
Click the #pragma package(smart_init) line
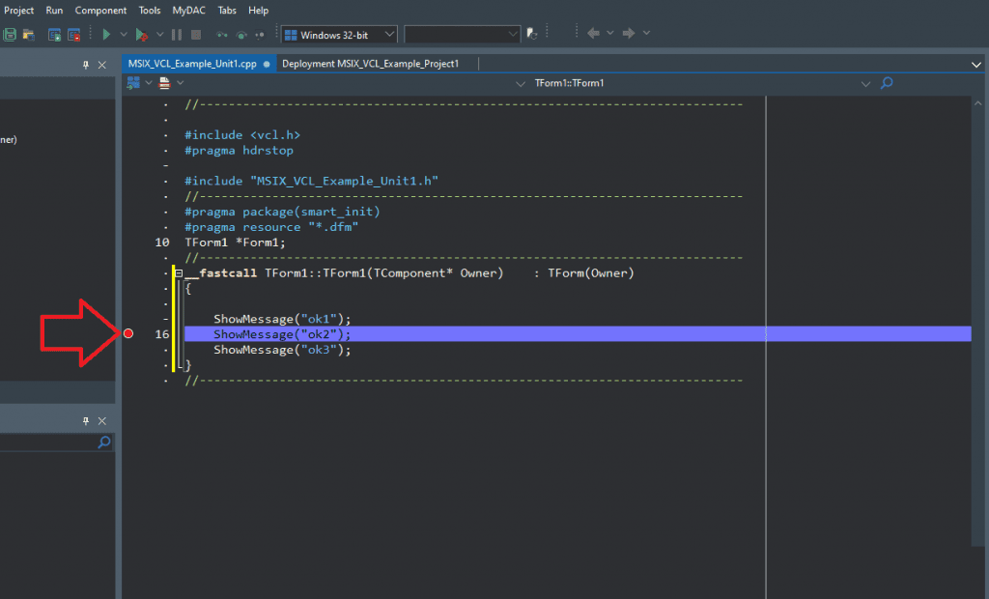click(282, 212)
